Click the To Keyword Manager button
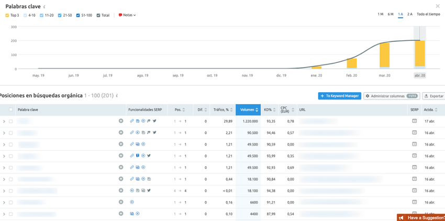The width and height of the screenshot is (445, 221). click(x=339, y=96)
